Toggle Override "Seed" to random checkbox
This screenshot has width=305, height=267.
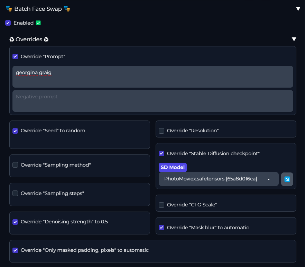(15, 131)
